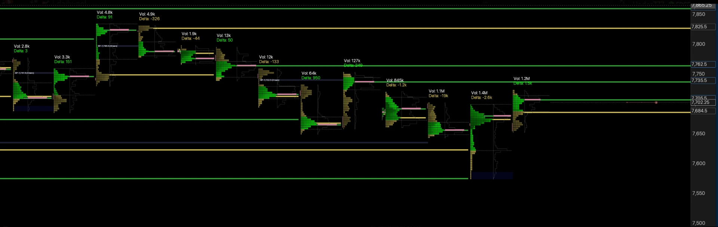Click the "Vol: 13k" label
The image size is (718, 227).
point(224,36)
